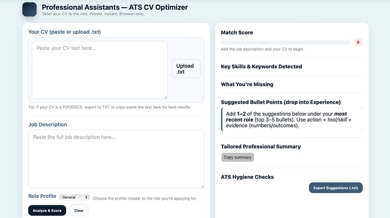Screen dimensions: 390x218
Task: Click the What You're Missing heading
Action: 247,84
